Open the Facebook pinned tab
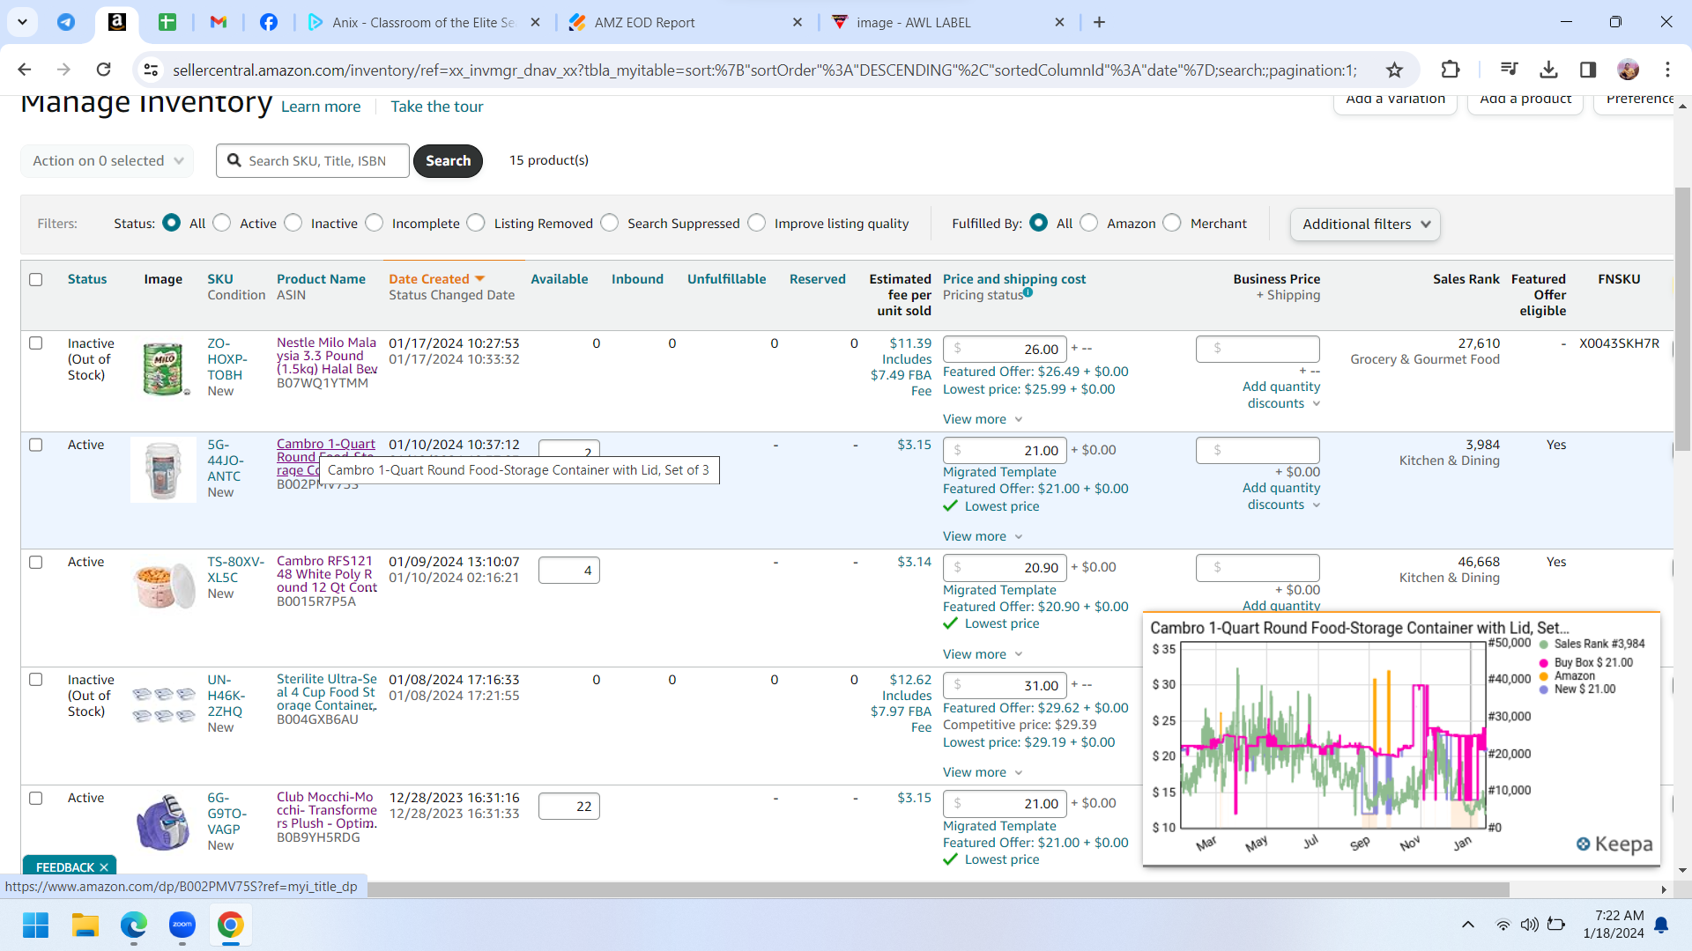This screenshot has width=1692, height=951. click(x=269, y=22)
